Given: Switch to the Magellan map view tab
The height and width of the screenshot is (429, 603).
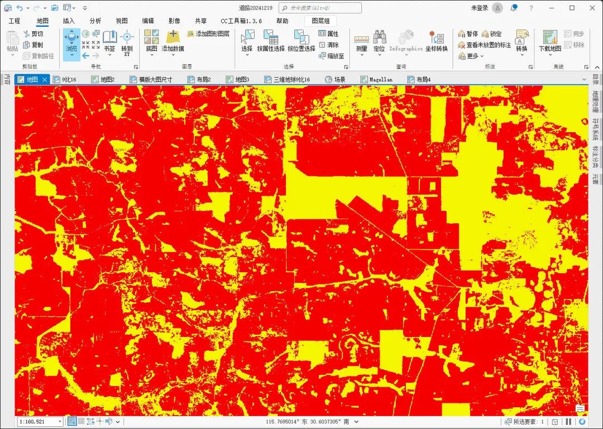Looking at the screenshot, I should [376, 80].
